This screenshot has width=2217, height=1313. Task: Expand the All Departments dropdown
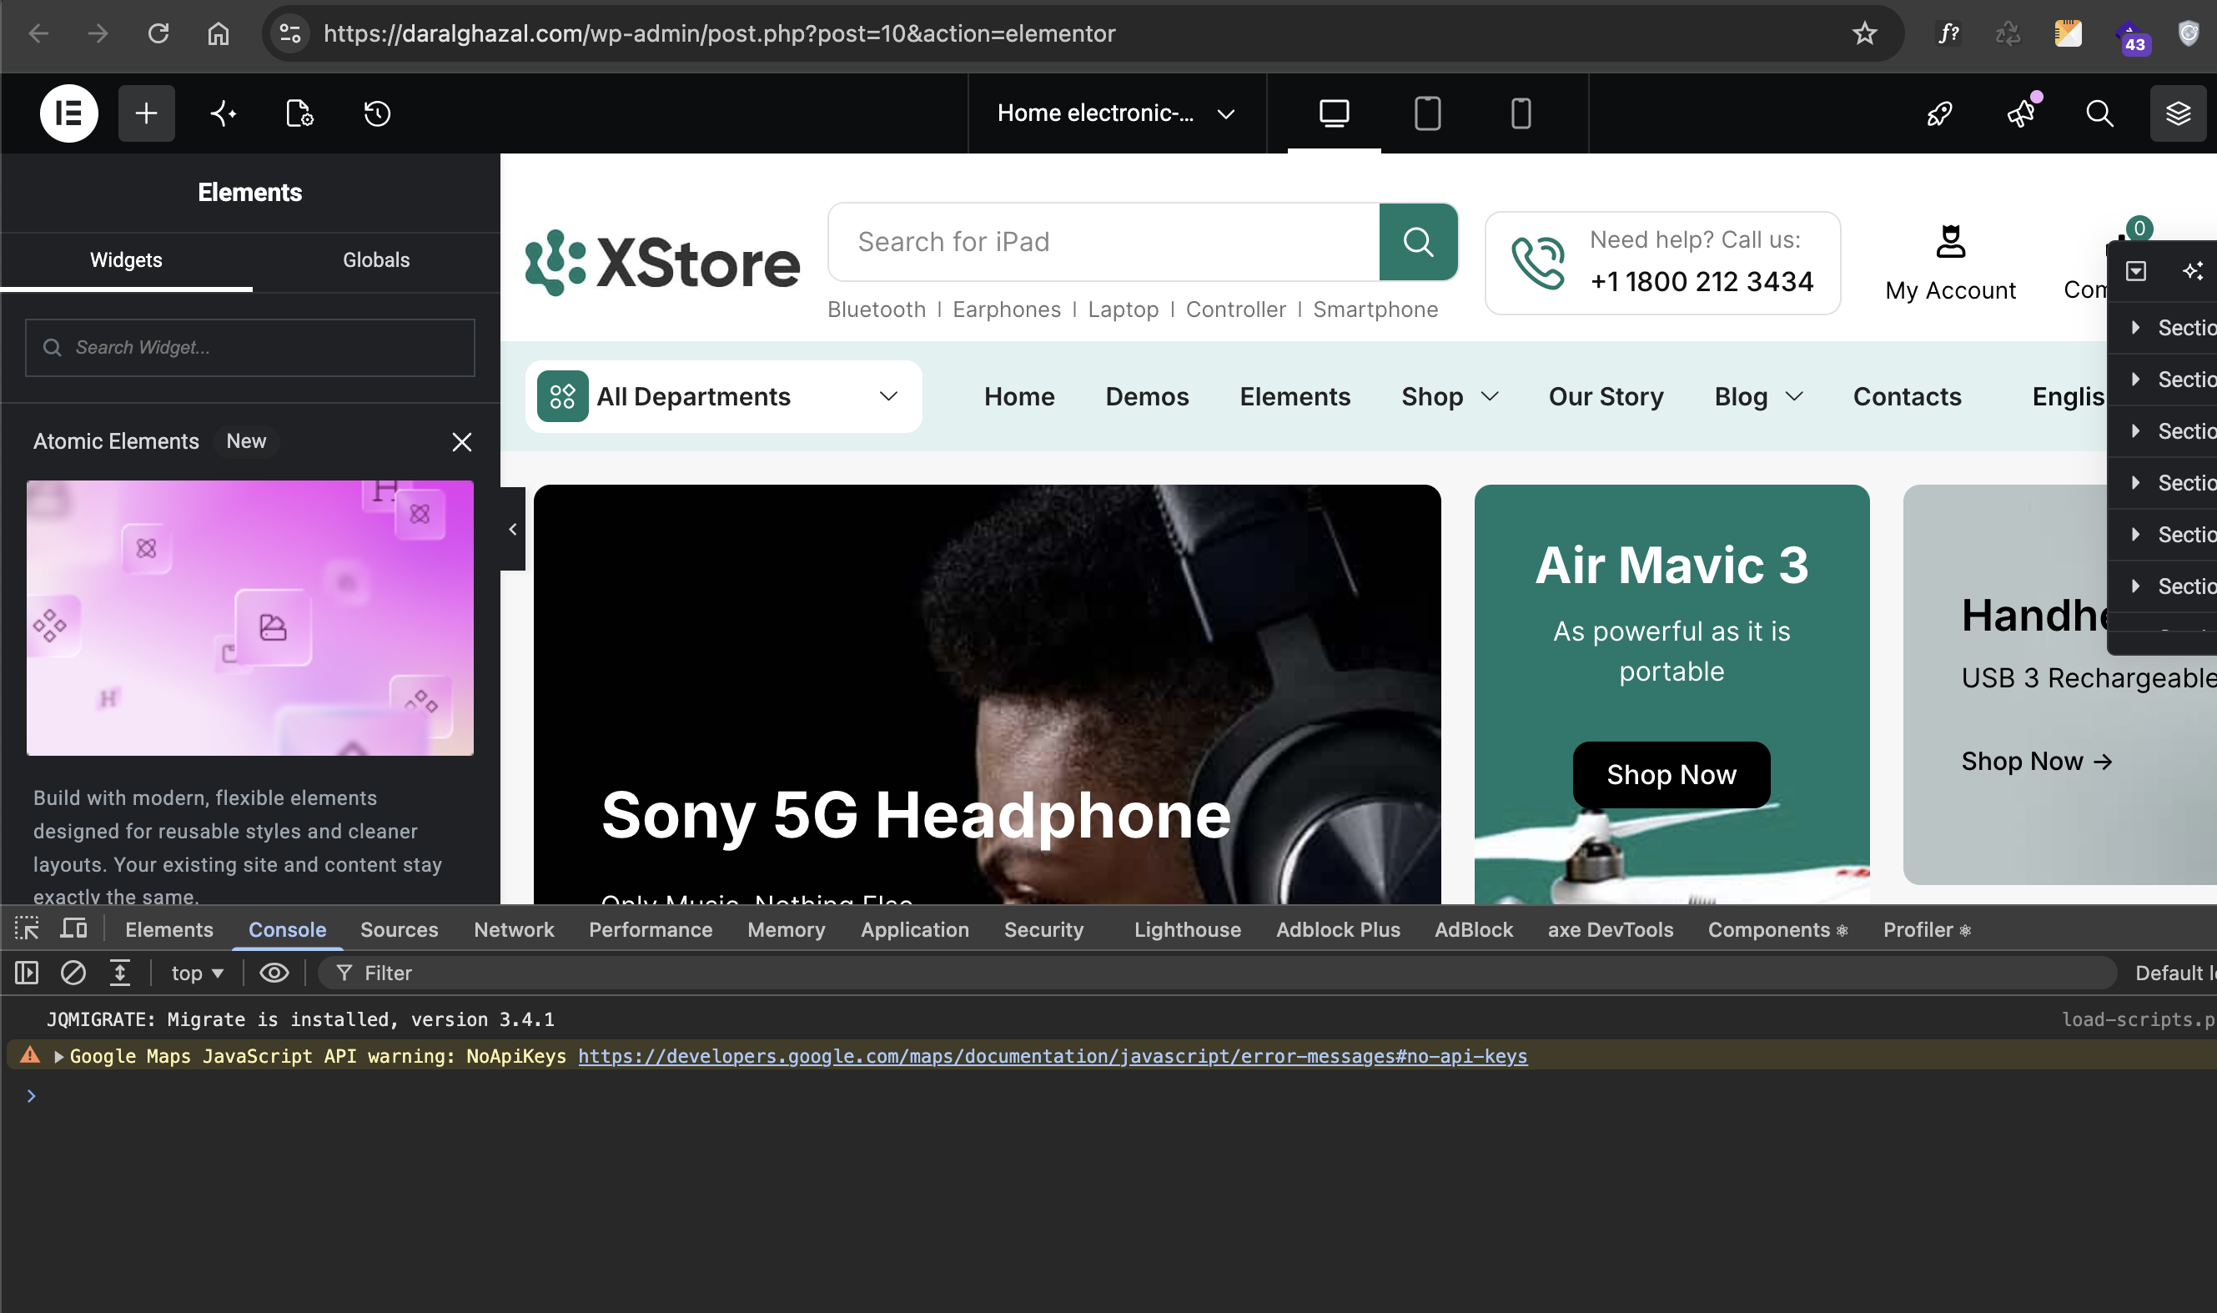724,396
